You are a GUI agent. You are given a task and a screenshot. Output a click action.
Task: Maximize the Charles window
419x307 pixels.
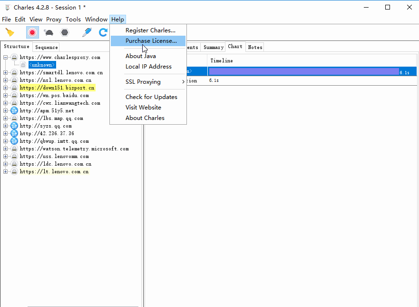(388, 7)
